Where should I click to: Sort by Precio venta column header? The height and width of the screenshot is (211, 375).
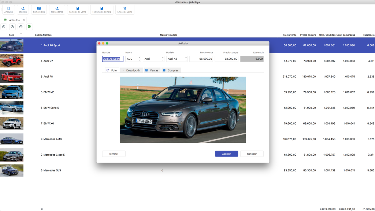(x=289, y=35)
